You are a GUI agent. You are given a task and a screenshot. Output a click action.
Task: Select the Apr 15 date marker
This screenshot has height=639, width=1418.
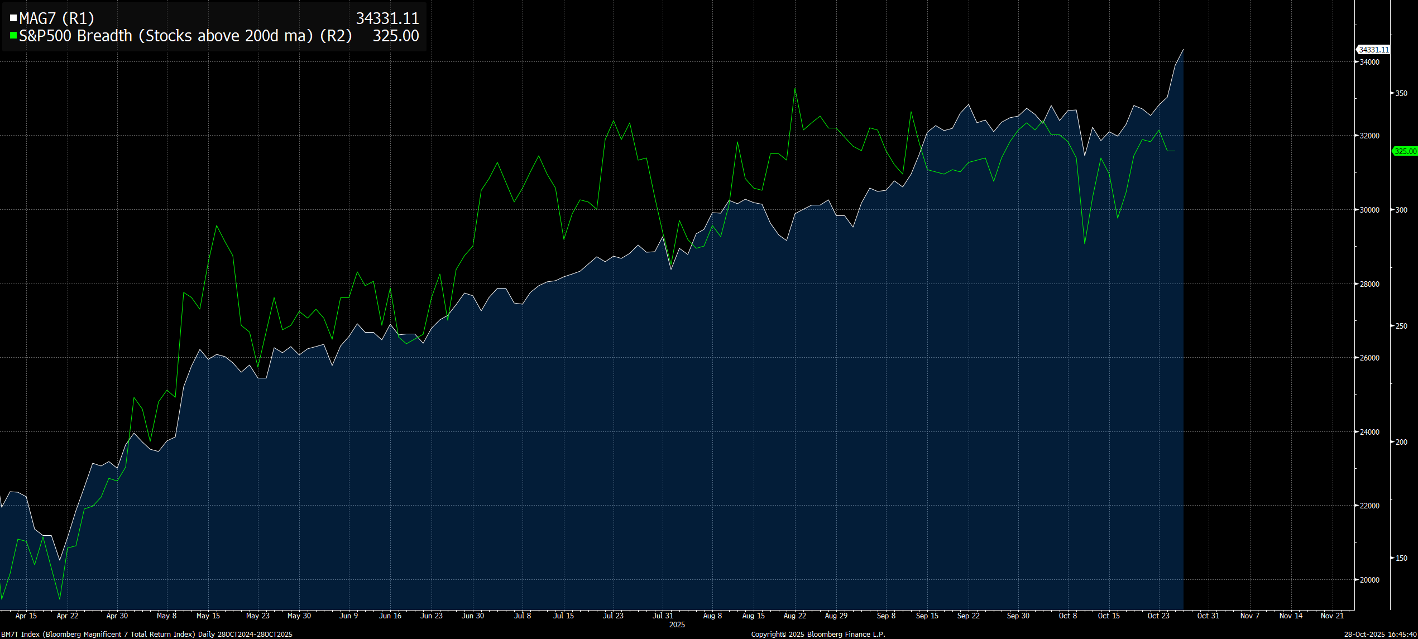tap(26, 616)
